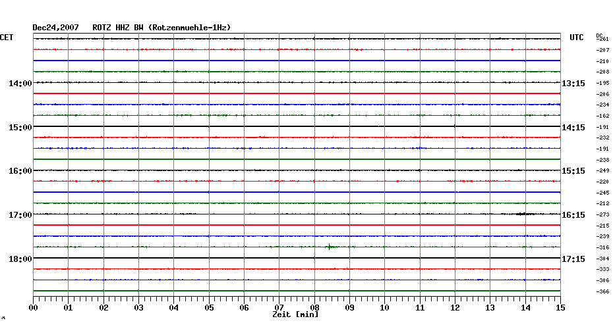
Task: Click the DC offset value -210
Action: [x=602, y=61]
